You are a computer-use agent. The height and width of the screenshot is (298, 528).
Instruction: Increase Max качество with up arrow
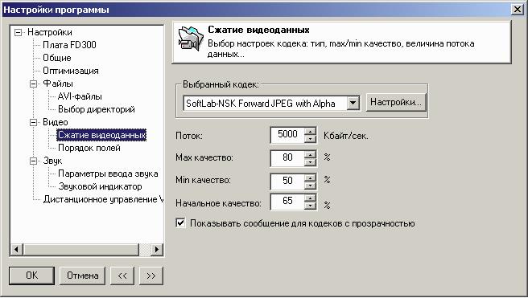click(310, 154)
